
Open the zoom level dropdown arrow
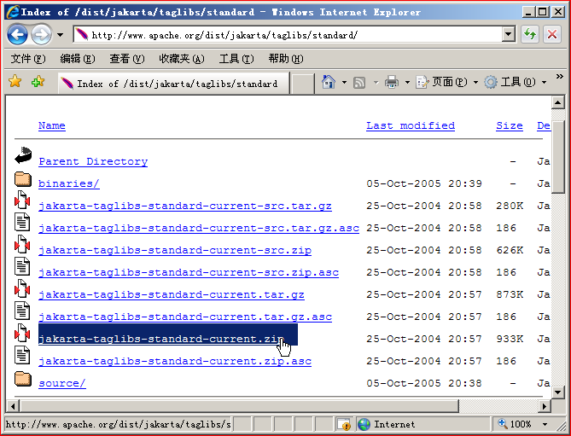[545, 424]
